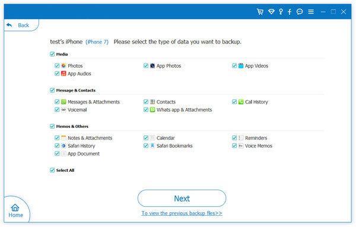Click the "Voice Memos" label text
Image resolution: width=356 pixels, height=227 pixels.
click(259, 146)
